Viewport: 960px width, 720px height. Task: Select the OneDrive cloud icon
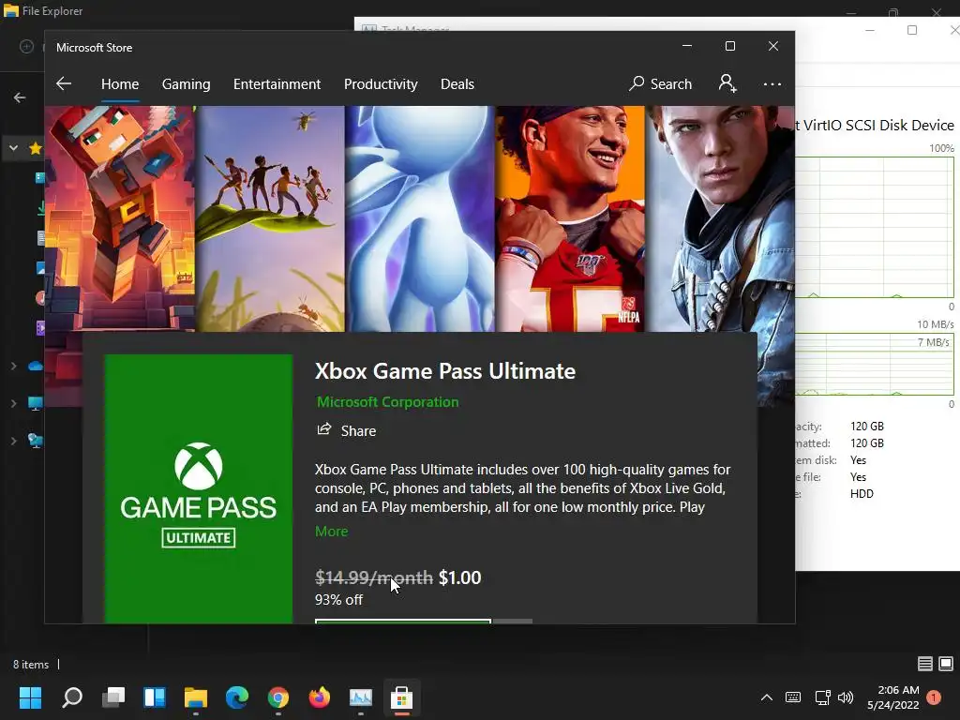click(x=36, y=366)
